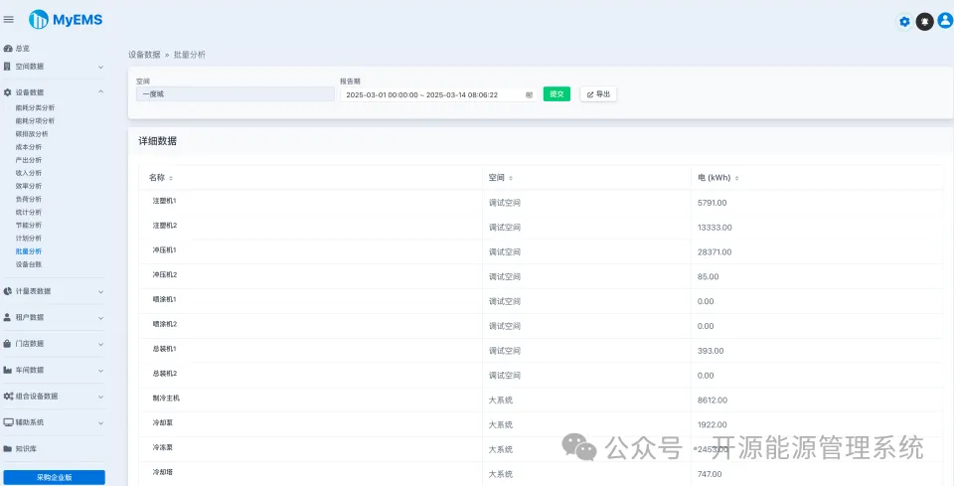Click the 辅助系统 monitor icon
Viewport: 954px width, 486px height.
point(8,422)
